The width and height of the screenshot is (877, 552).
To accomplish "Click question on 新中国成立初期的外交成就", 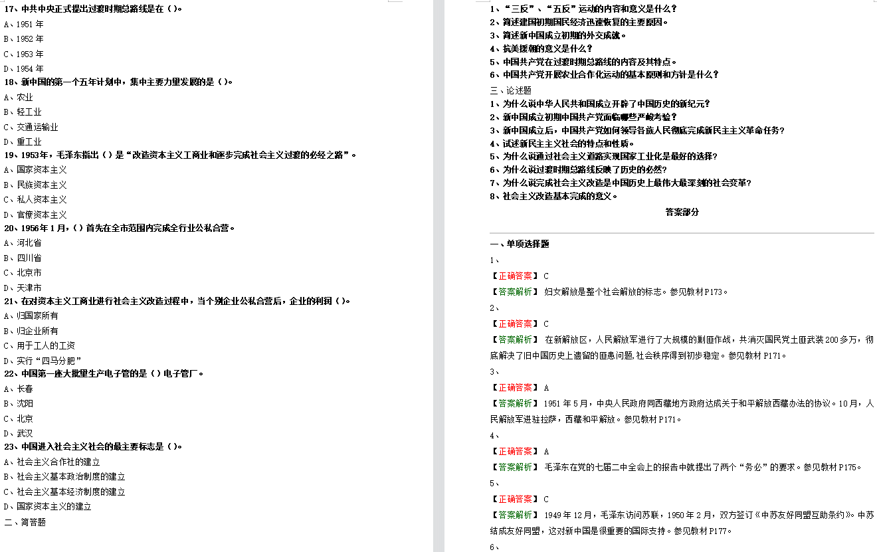I will pos(558,36).
